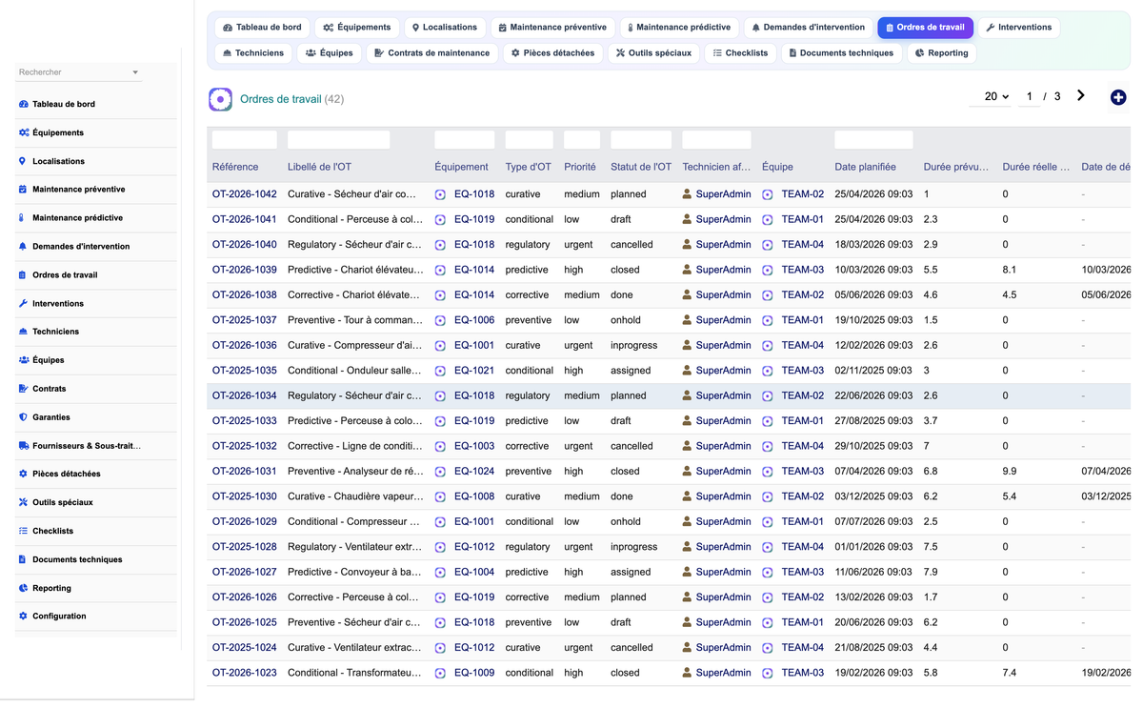Click the team icon beside TEAM-02 in row OT-2026-1042
The height and width of the screenshot is (708, 1143).
[768, 194]
